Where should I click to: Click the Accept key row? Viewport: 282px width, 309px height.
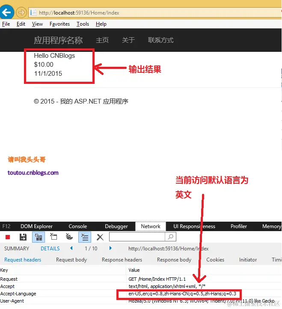tap(7, 286)
